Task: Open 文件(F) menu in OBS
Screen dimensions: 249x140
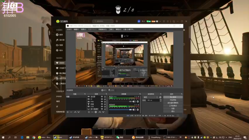Action: pos(69,30)
